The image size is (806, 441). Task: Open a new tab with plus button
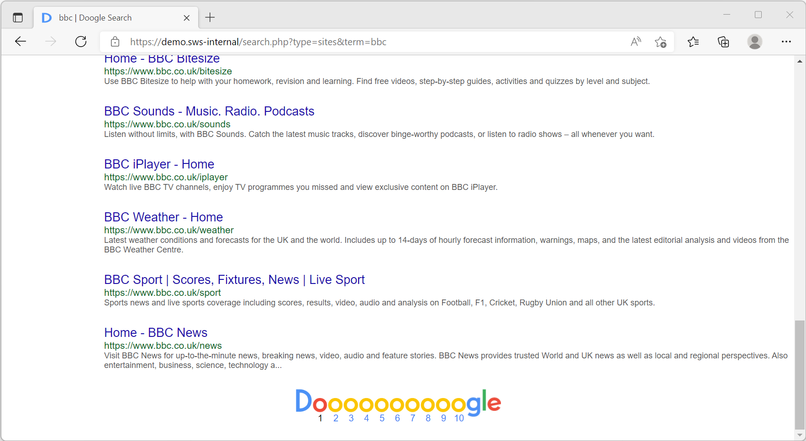click(x=210, y=17)
